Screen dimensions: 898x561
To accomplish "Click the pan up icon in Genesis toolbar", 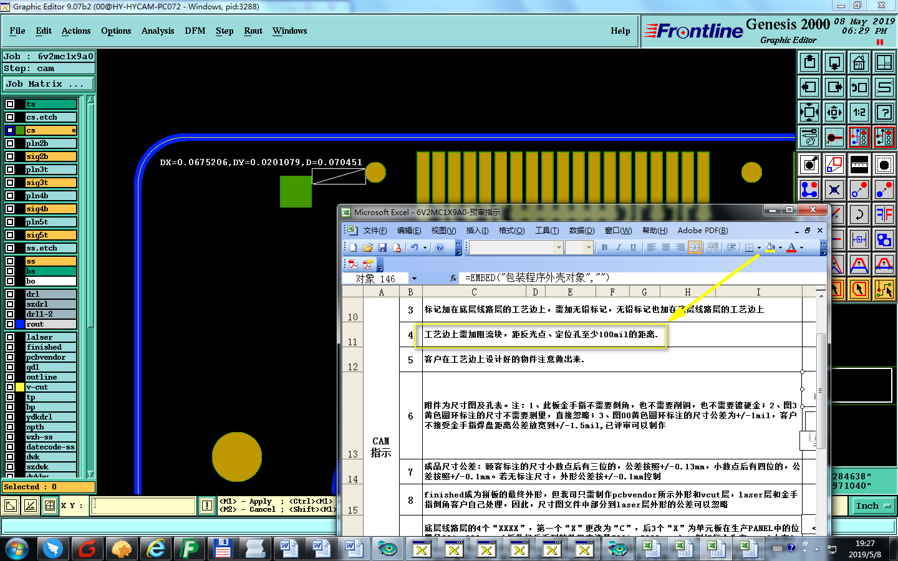I will 809,62.
